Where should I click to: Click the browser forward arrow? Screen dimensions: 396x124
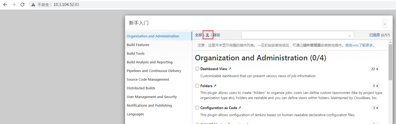coord(14,5)
